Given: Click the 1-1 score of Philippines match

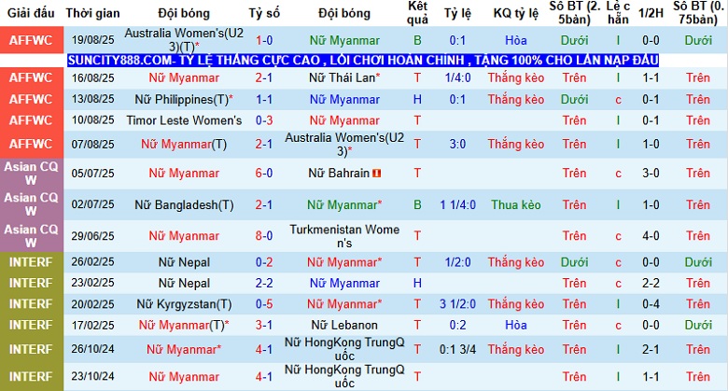Looking at the screenshot, I should [264, 99].
